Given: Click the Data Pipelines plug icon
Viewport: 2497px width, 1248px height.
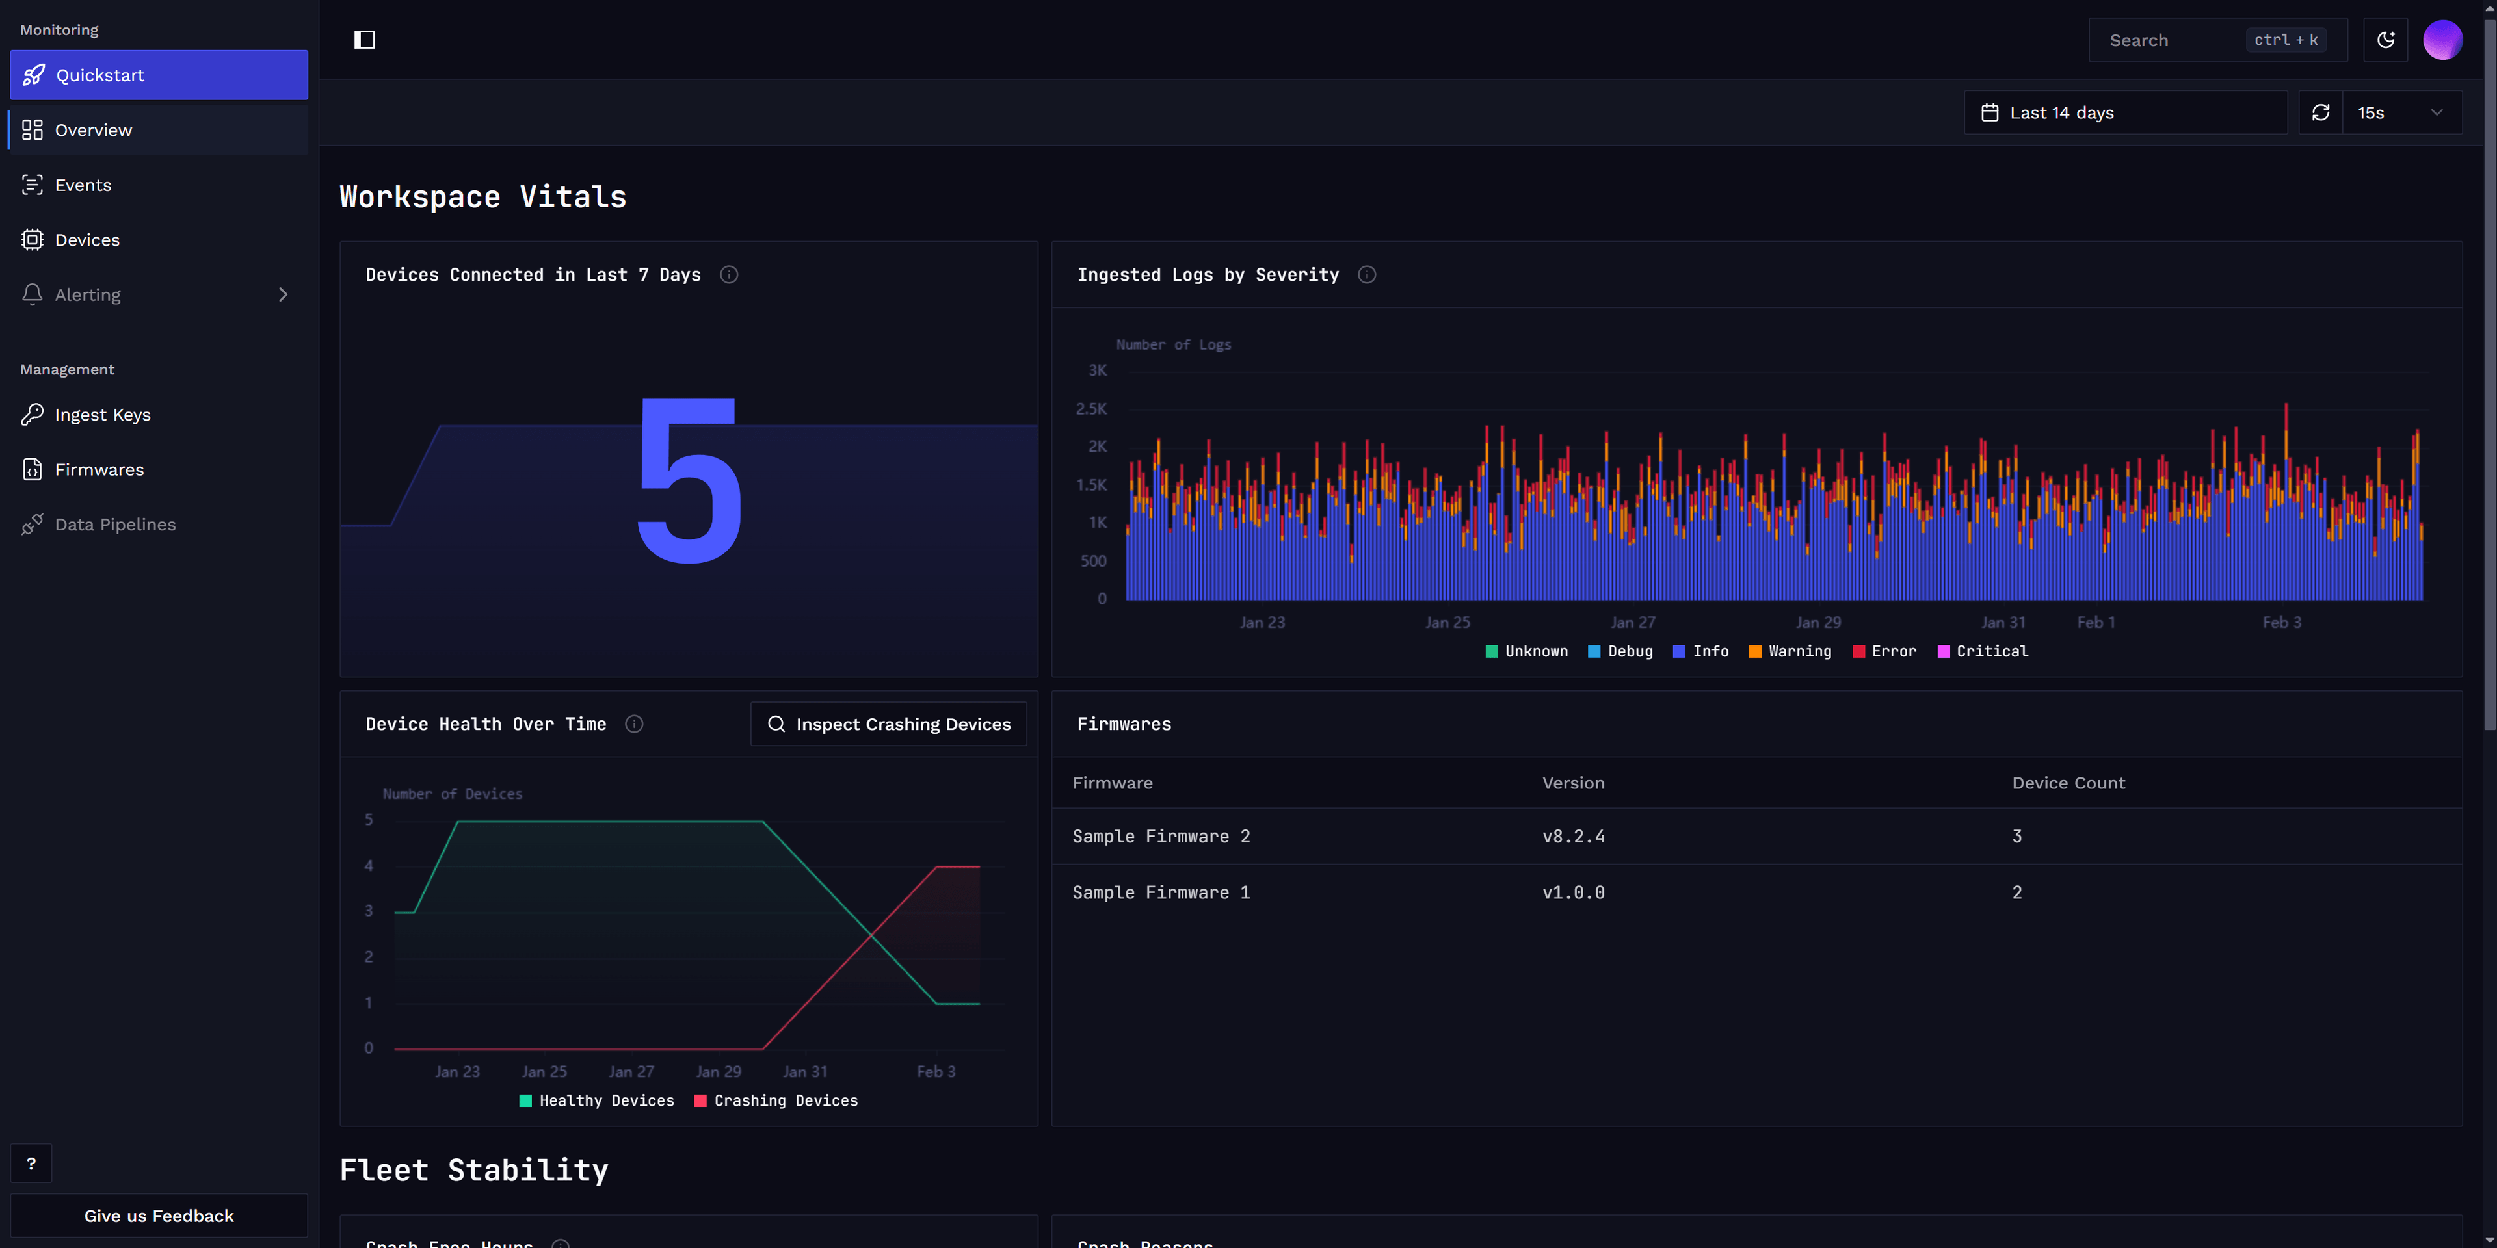Looking at the screenshot, I should coord(32,524).
